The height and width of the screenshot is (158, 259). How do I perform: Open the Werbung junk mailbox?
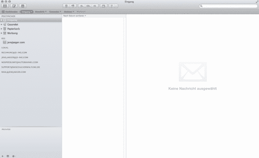click(x=13, y=33)
